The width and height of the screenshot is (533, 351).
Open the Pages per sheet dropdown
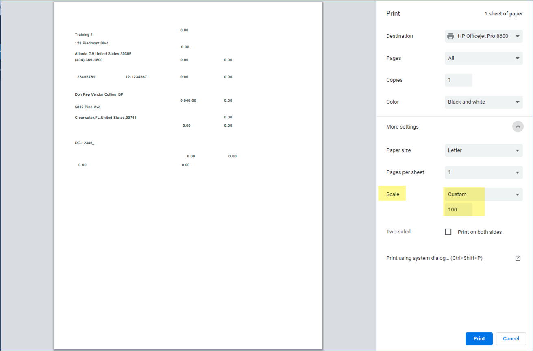point(483,172)
